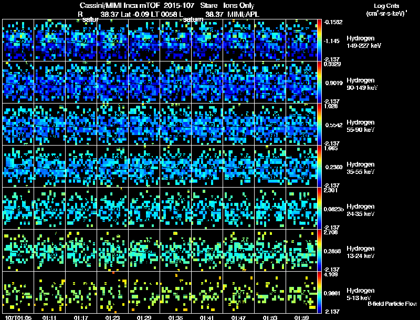The height and width of the screenshot is (320, 420).
Task: Select the 'Hydrogen 5-13 keV' row label
Action: [x=361, y=294]
